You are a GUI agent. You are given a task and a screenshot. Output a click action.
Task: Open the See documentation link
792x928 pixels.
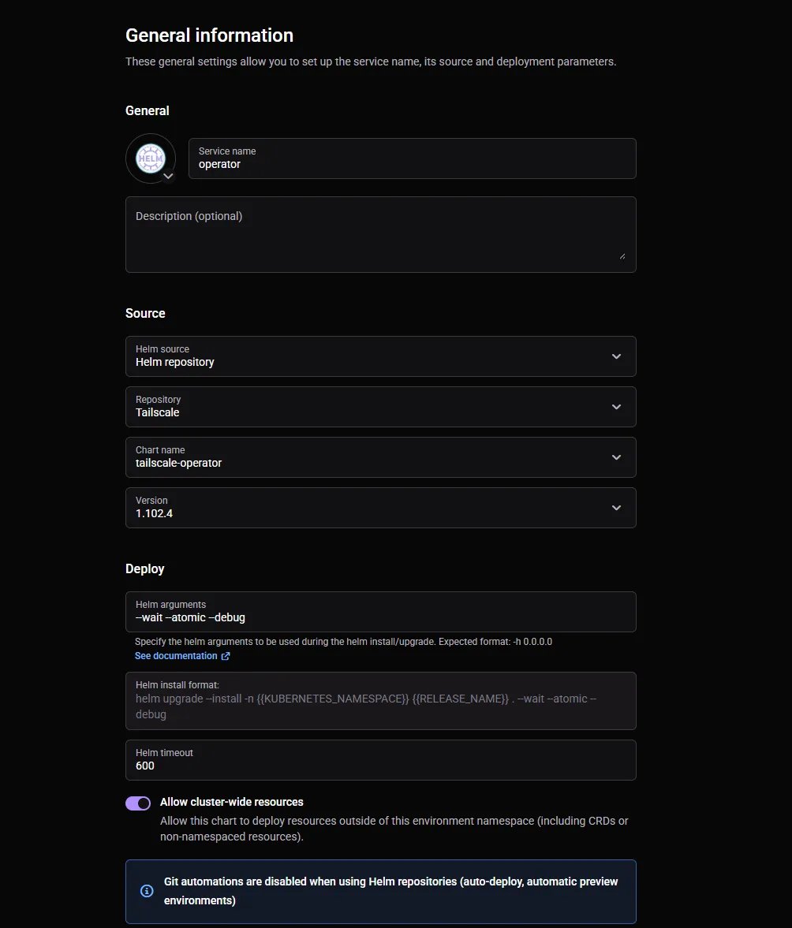click(x=176, y=656)
